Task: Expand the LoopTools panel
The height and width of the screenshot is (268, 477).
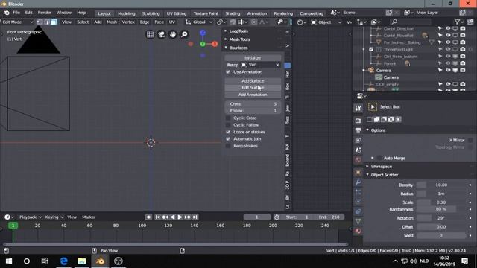Action: tap(226, 31)
